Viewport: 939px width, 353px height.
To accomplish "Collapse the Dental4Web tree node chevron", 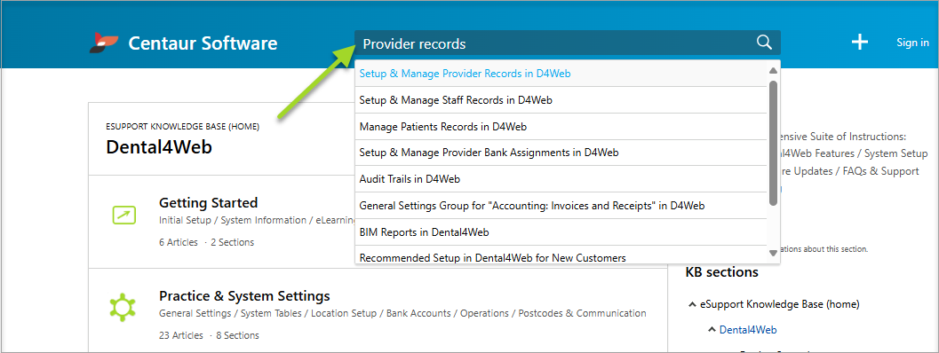I will 712,329.
